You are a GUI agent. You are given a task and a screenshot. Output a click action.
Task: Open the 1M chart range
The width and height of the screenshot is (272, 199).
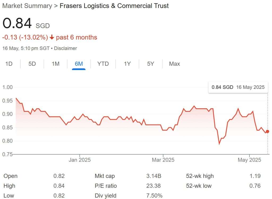pyautogui.click(x=56, y=64)
